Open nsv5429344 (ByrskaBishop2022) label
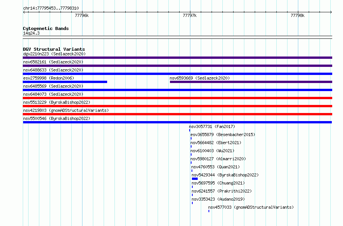 (225, 175)
